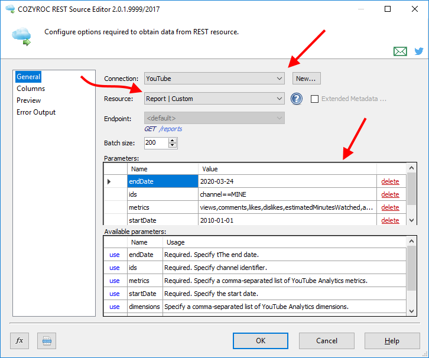The image size is (429, 358).
Task: Click Available parameters scrollbar thumb
Action: (x=411, y=268)
